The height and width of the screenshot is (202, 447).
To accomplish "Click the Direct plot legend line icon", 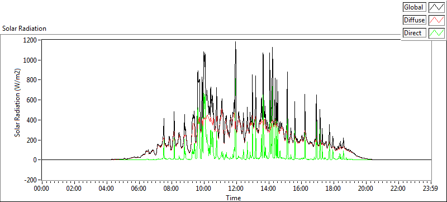I will tap(436, 33).
